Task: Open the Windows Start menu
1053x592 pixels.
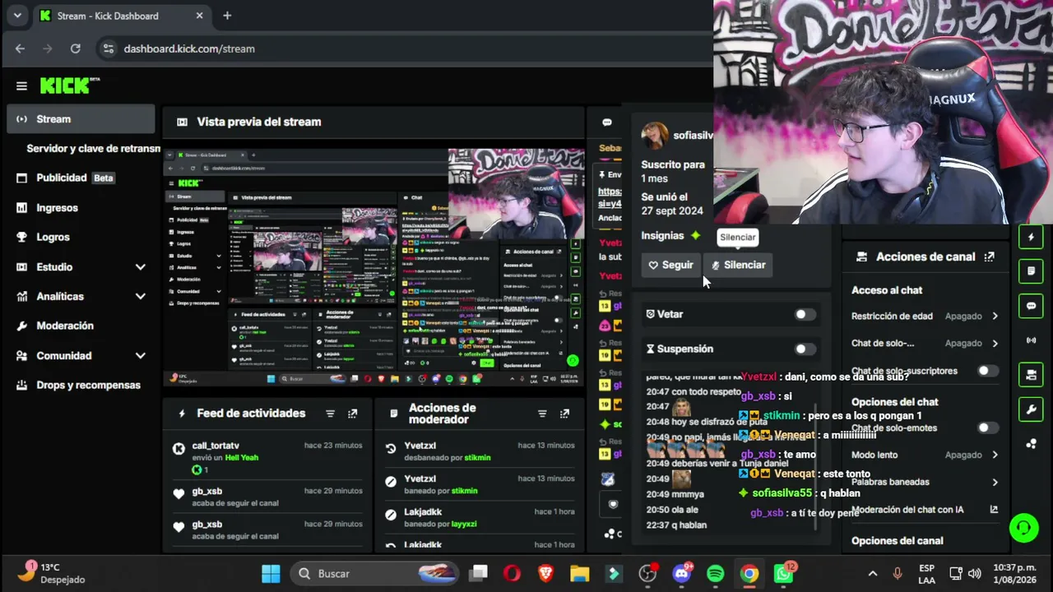Action: click(271, 573)
